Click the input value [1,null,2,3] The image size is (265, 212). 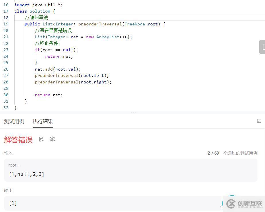[x=27, y=174]
